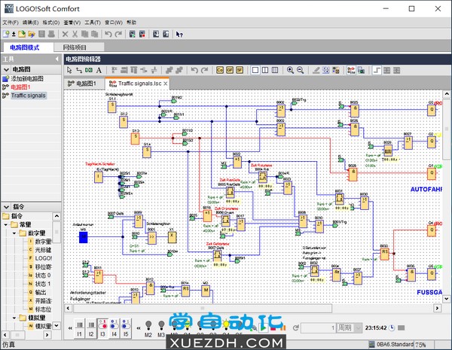452x350 pixels.
Task: Click the Redo arrow in the top toolbar
Action: (x=118, y=34)
